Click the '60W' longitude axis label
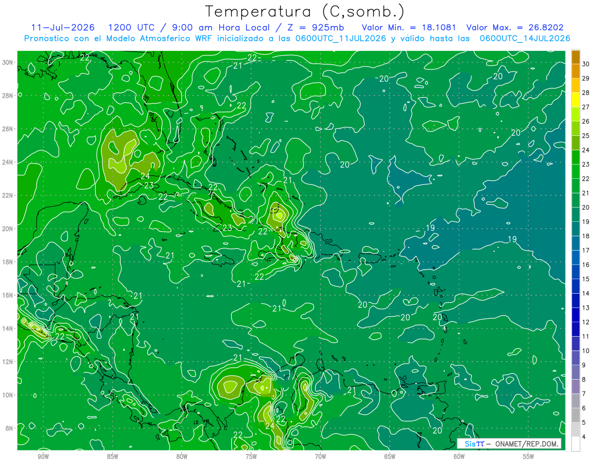 (459, 457)
